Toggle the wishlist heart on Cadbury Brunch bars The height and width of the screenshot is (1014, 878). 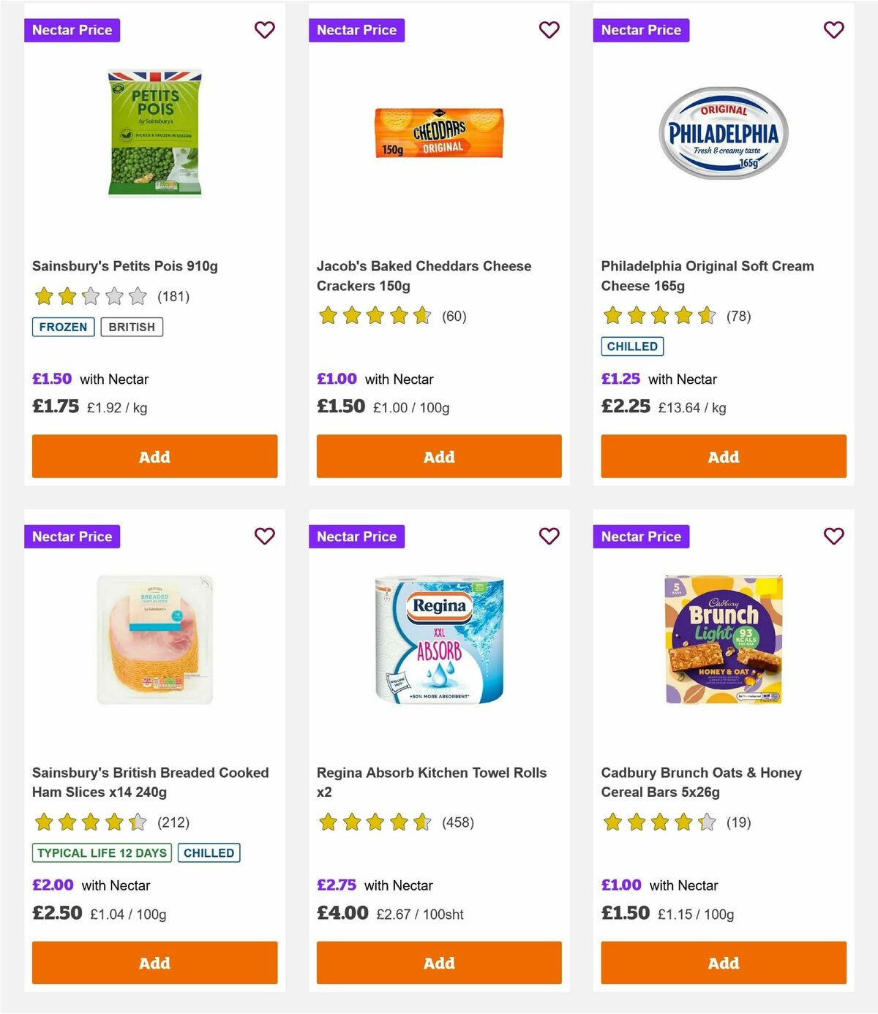(833, 536)
